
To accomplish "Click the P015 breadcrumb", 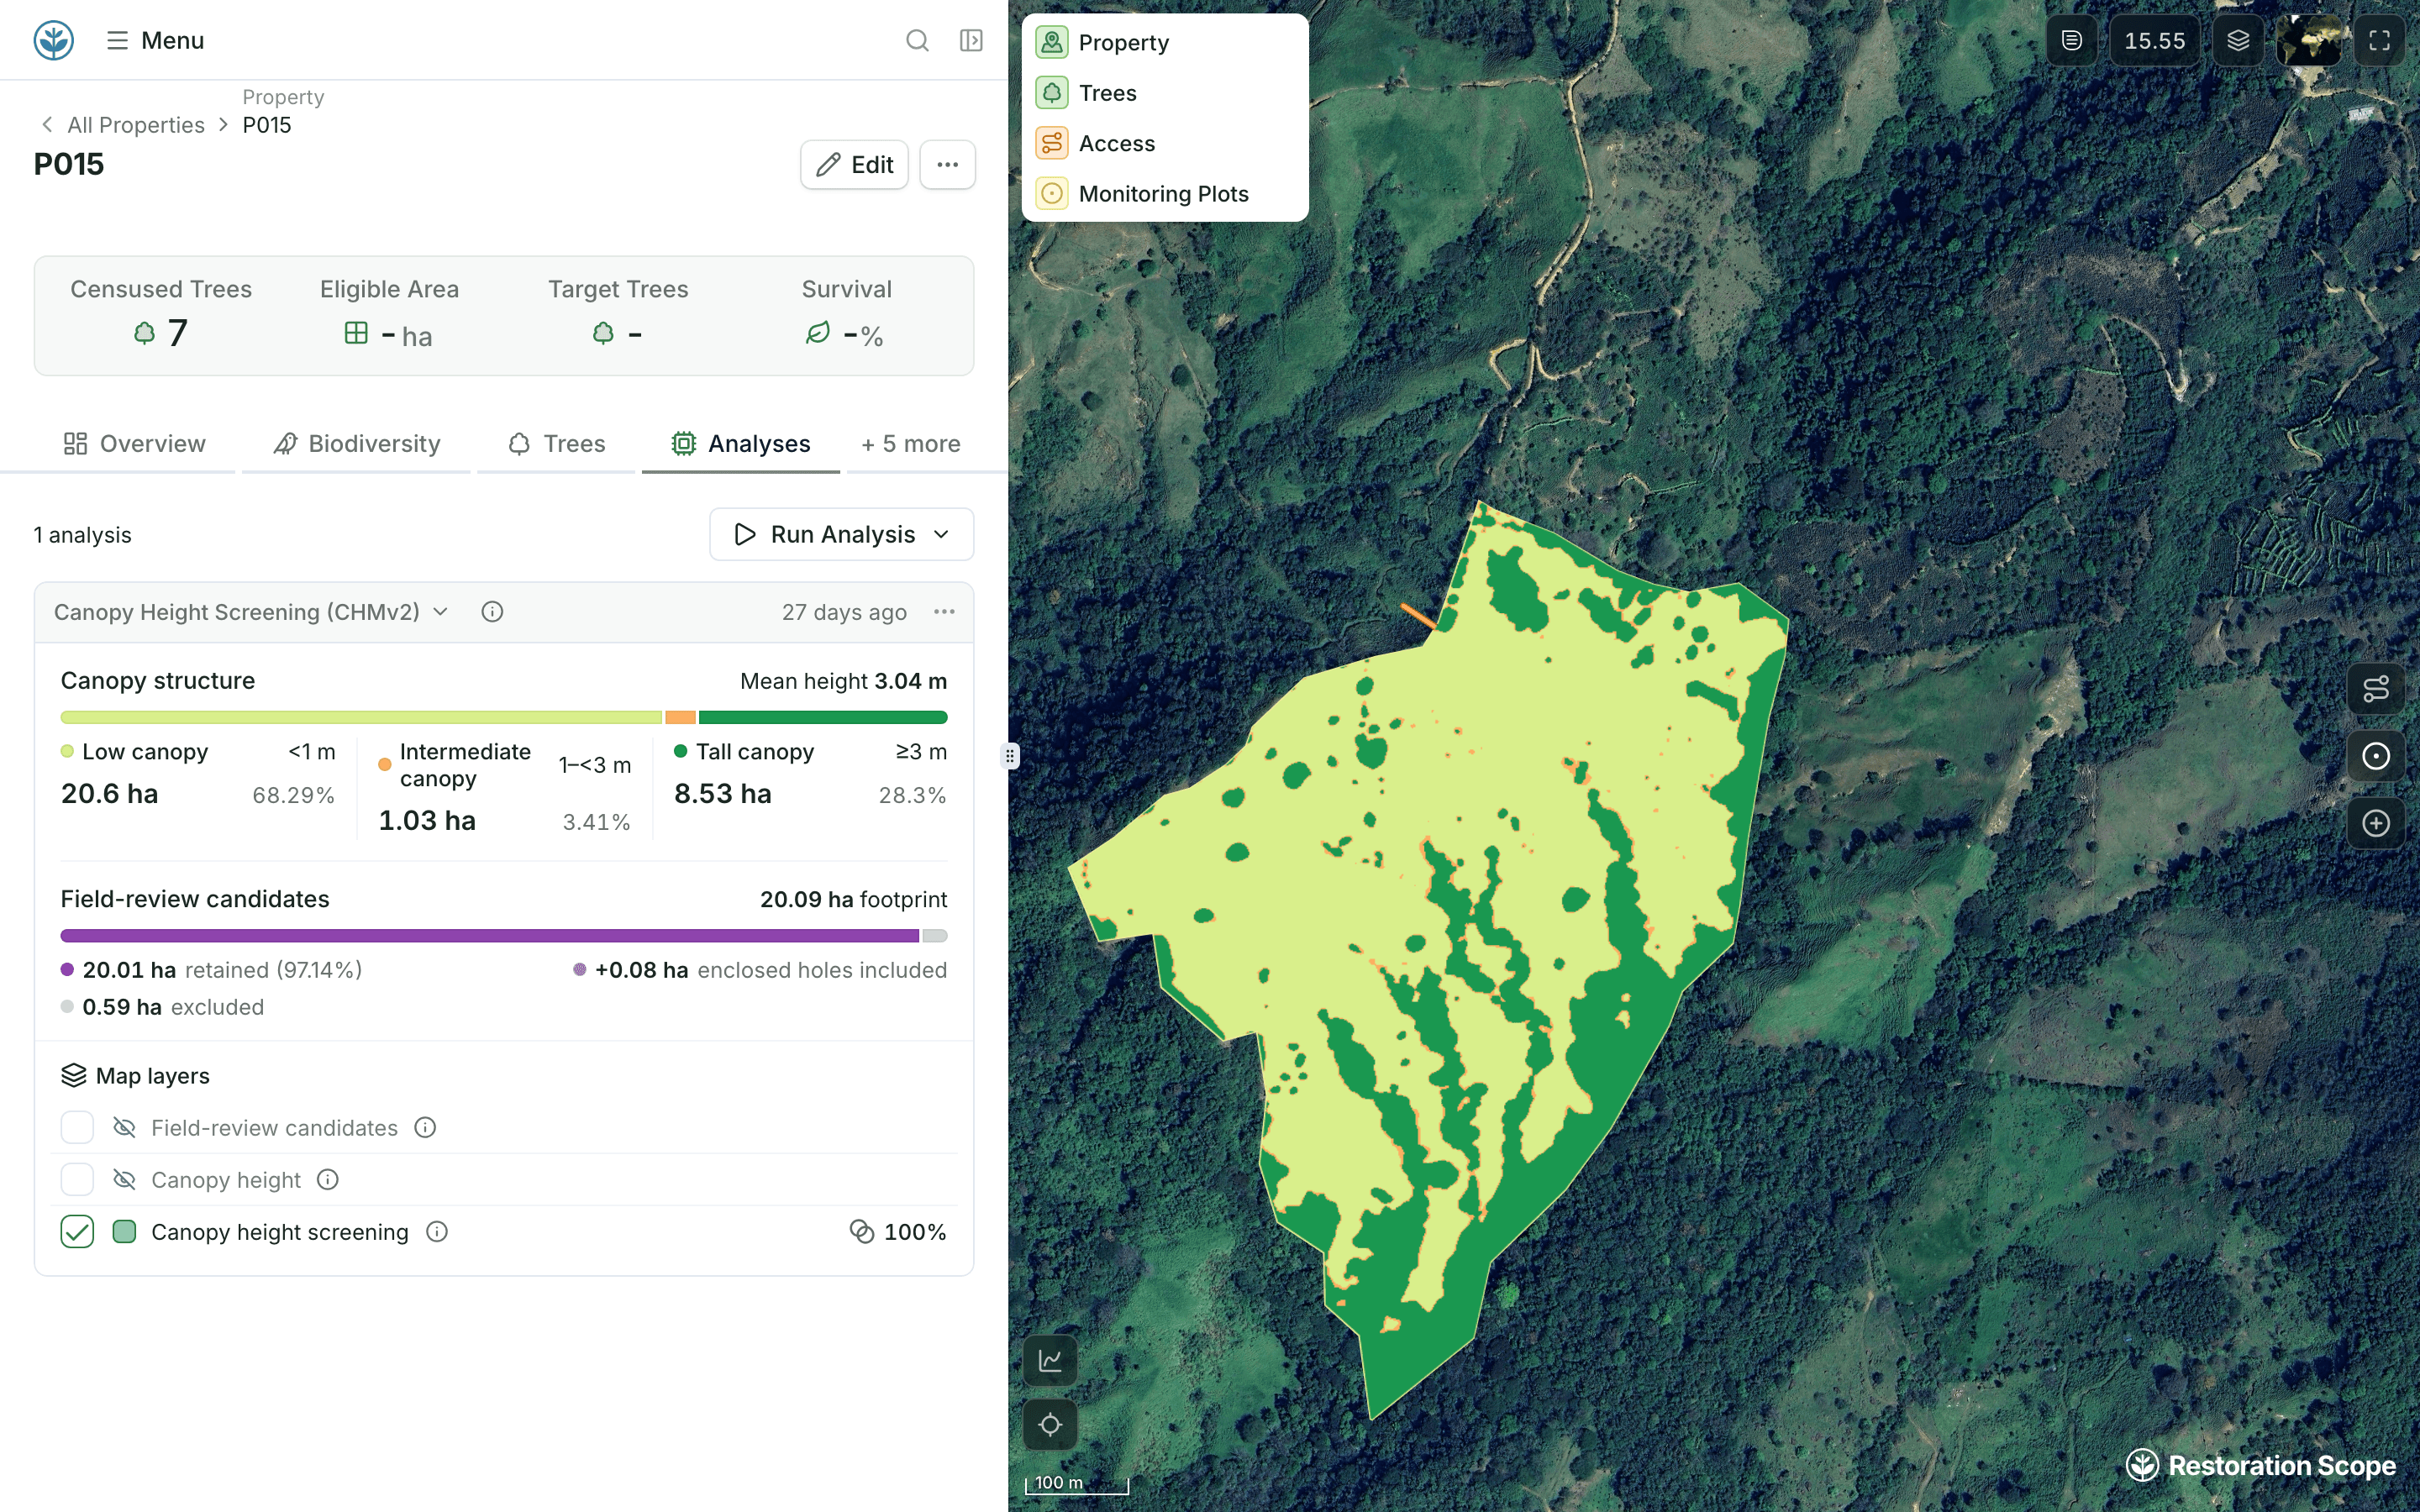I will click(x=267, y=125).
